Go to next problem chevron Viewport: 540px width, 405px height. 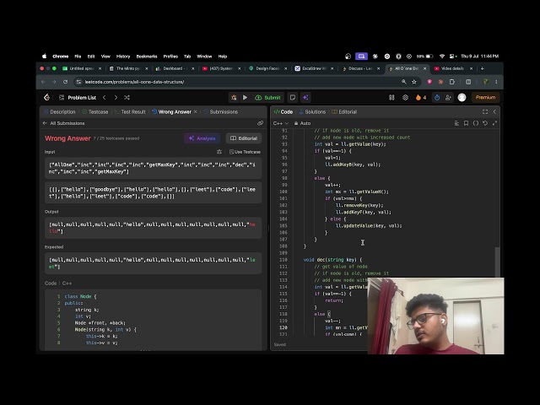click(116, 98)
